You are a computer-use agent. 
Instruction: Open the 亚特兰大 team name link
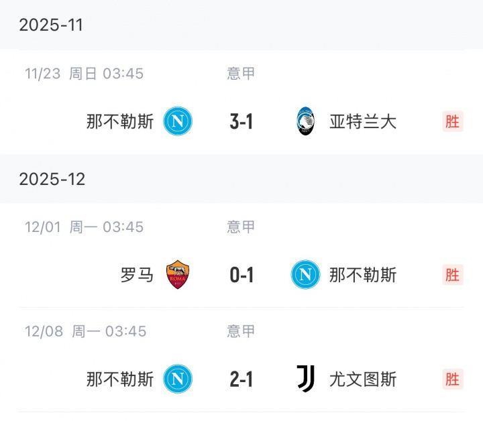pyautogui.click(x=363, y=122)
